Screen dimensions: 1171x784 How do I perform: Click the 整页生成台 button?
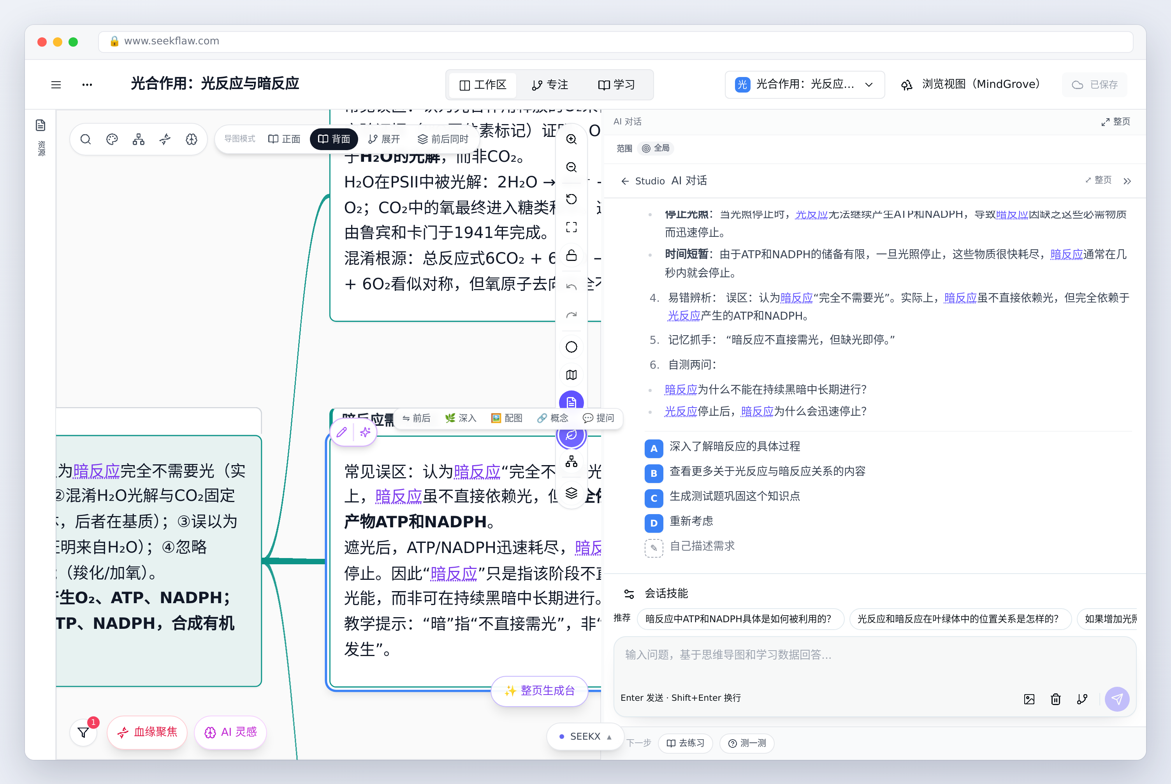click(x=540, y=691)
